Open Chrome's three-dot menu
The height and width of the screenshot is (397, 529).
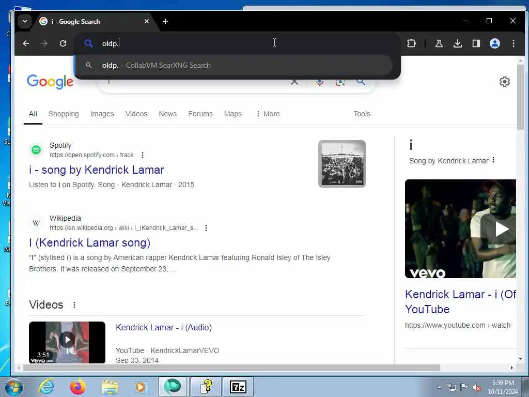click(x=513, y=43)
